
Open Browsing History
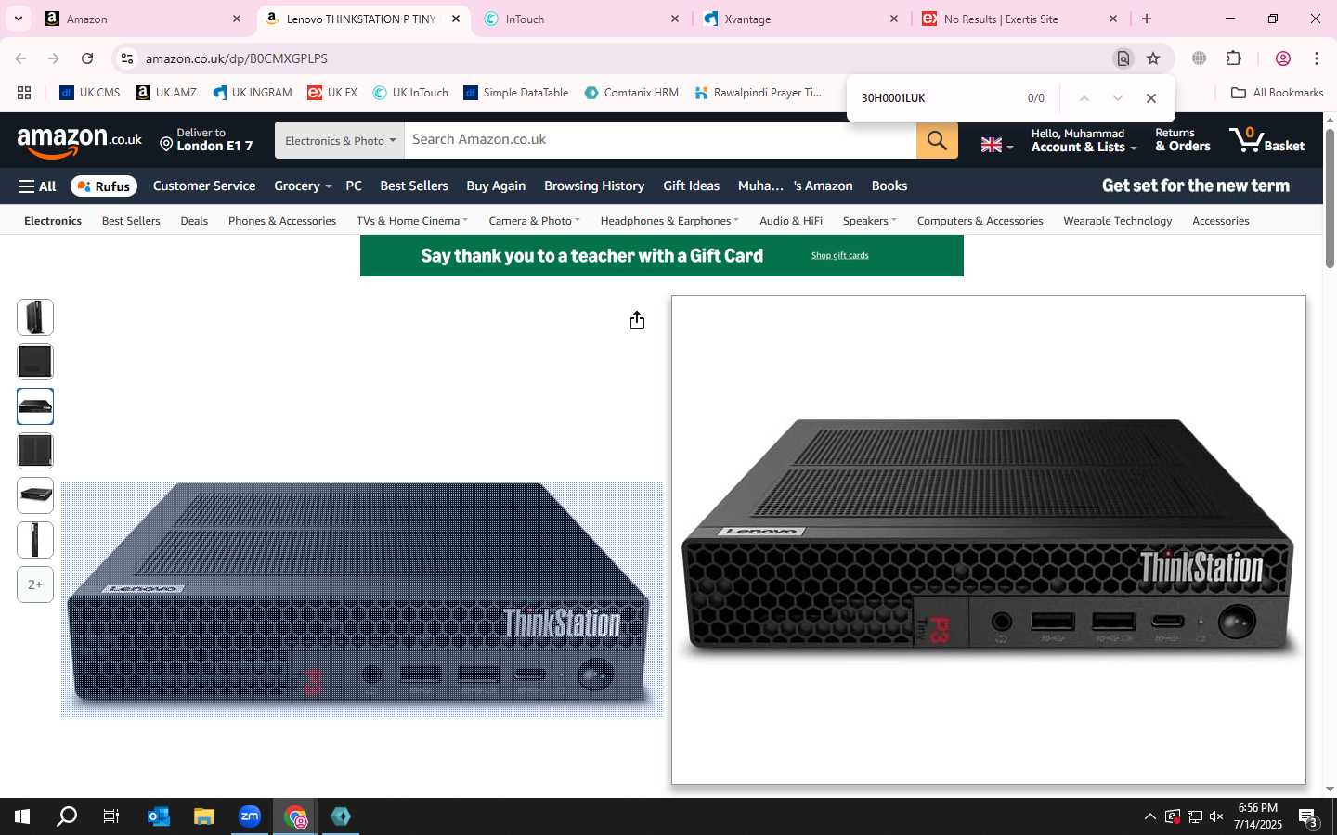click(594, 186)
